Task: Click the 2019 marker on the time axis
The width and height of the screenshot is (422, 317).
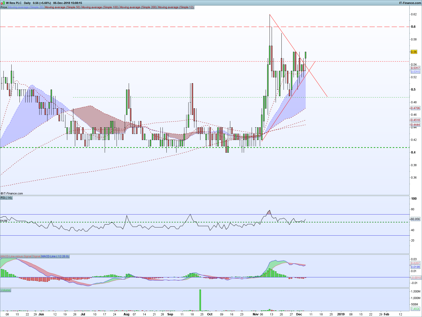Action: click(341, 314)
